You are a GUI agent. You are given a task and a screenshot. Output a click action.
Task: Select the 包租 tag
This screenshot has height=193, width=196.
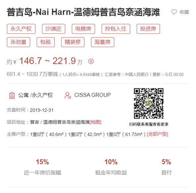coord(46,42)
